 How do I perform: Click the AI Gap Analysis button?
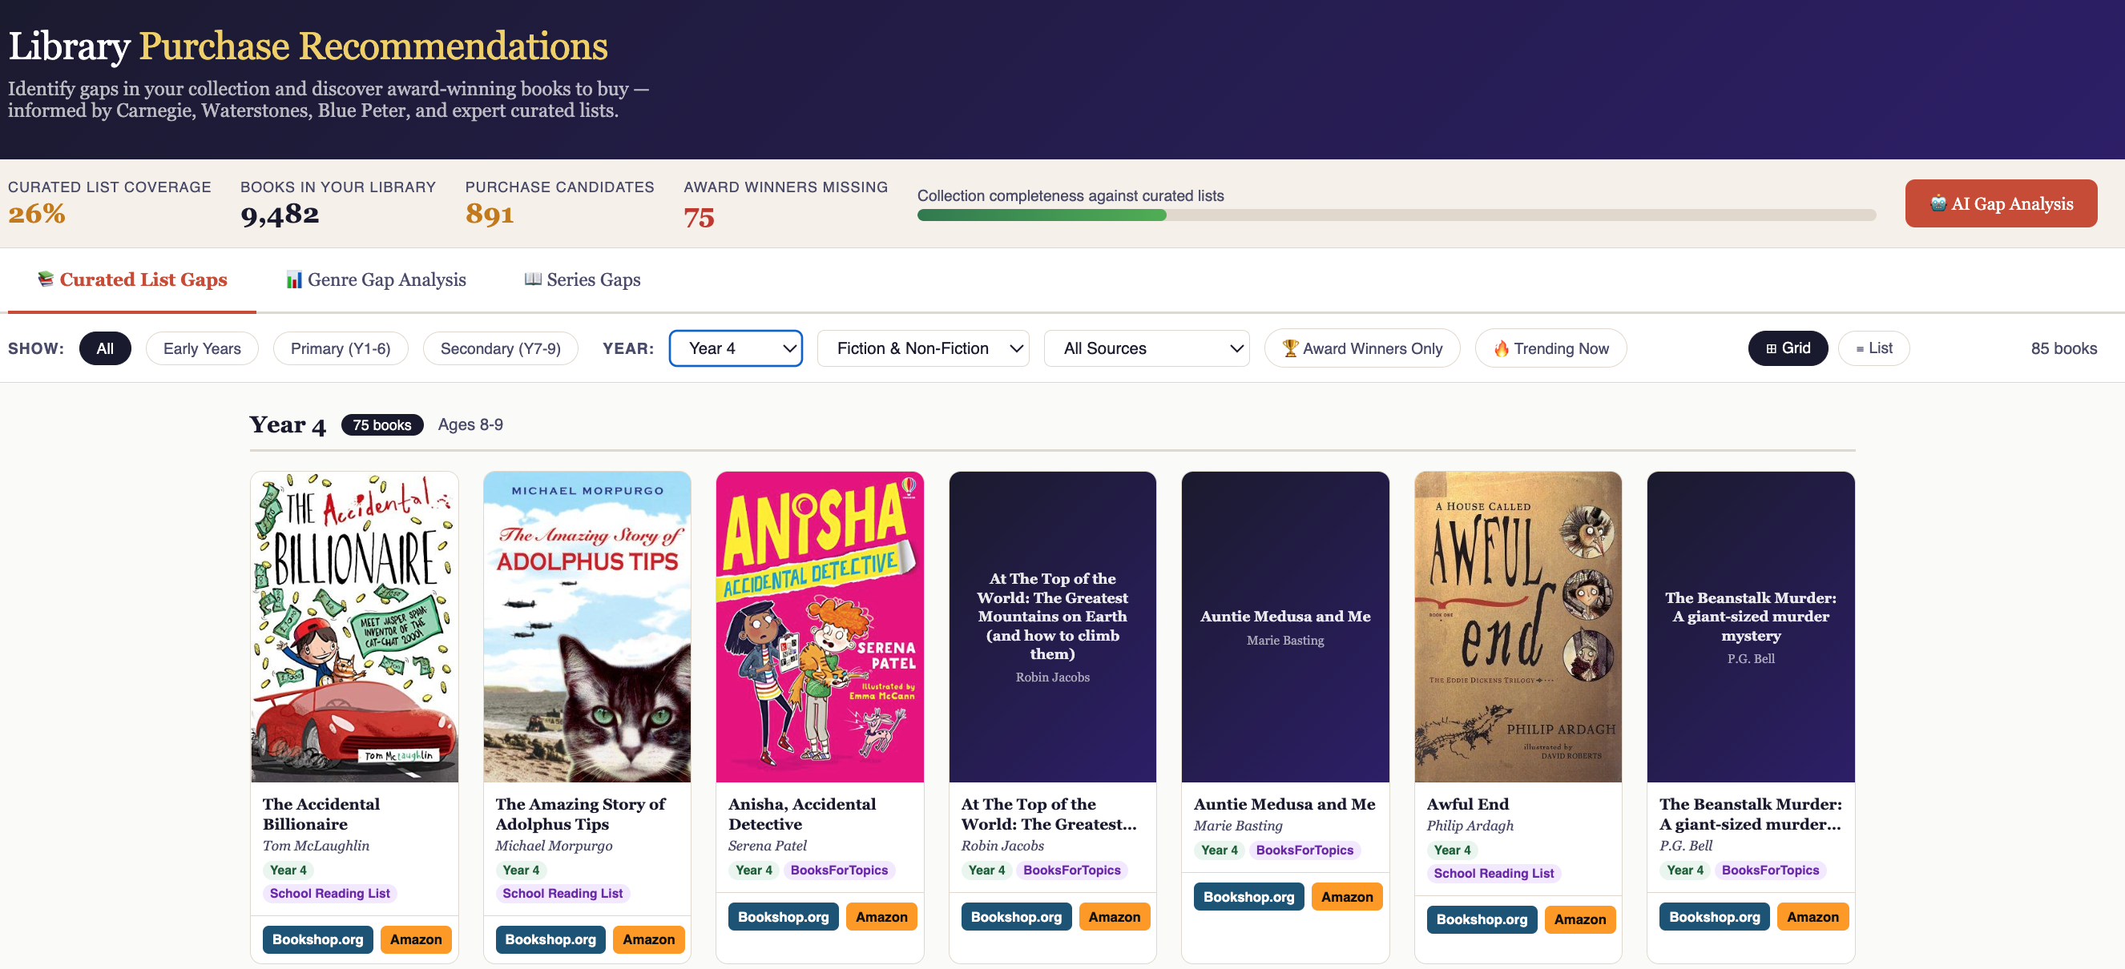2001,203
